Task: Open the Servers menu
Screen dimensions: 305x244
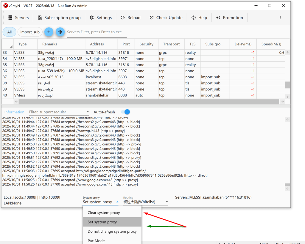Action: click(x=18, y=18)
